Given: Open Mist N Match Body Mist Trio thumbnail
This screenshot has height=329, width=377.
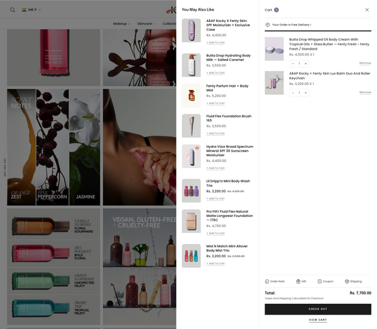Looking at the screenshot, I should click(x=191, y=256).
